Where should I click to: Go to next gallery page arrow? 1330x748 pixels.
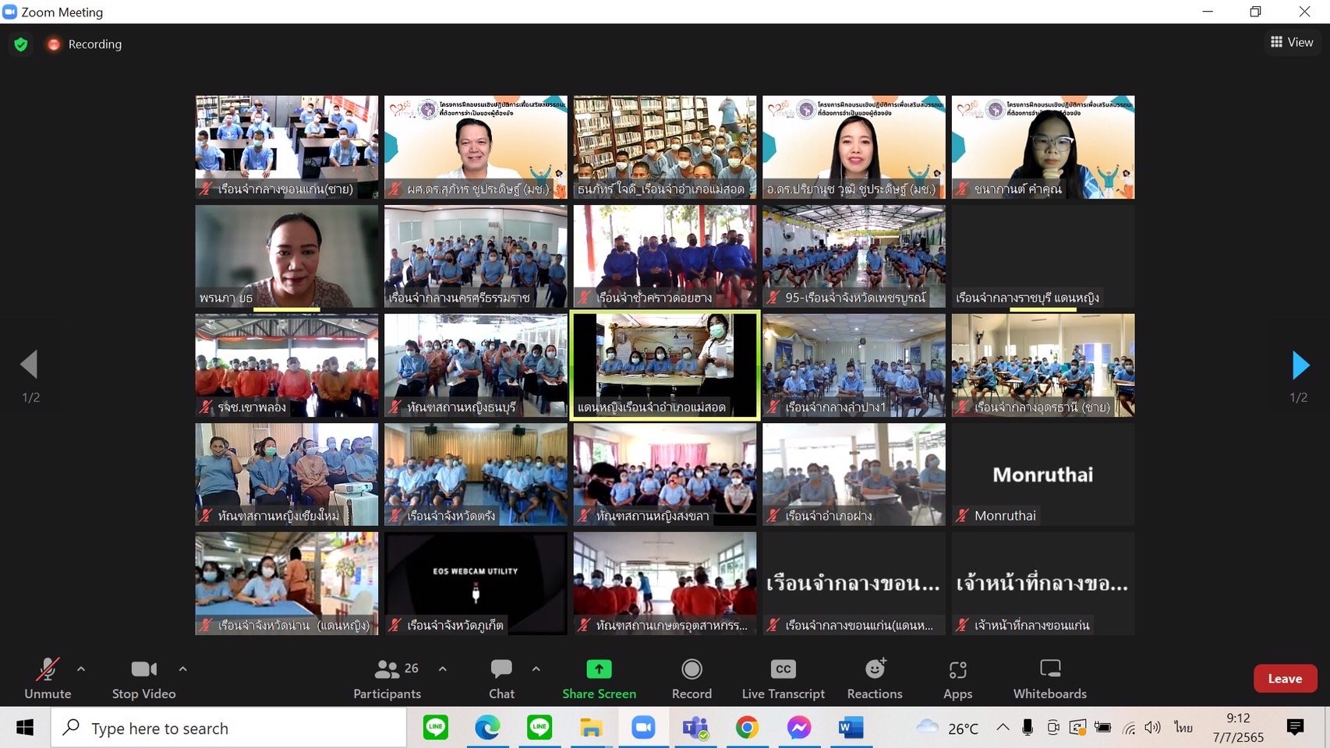1300,365
